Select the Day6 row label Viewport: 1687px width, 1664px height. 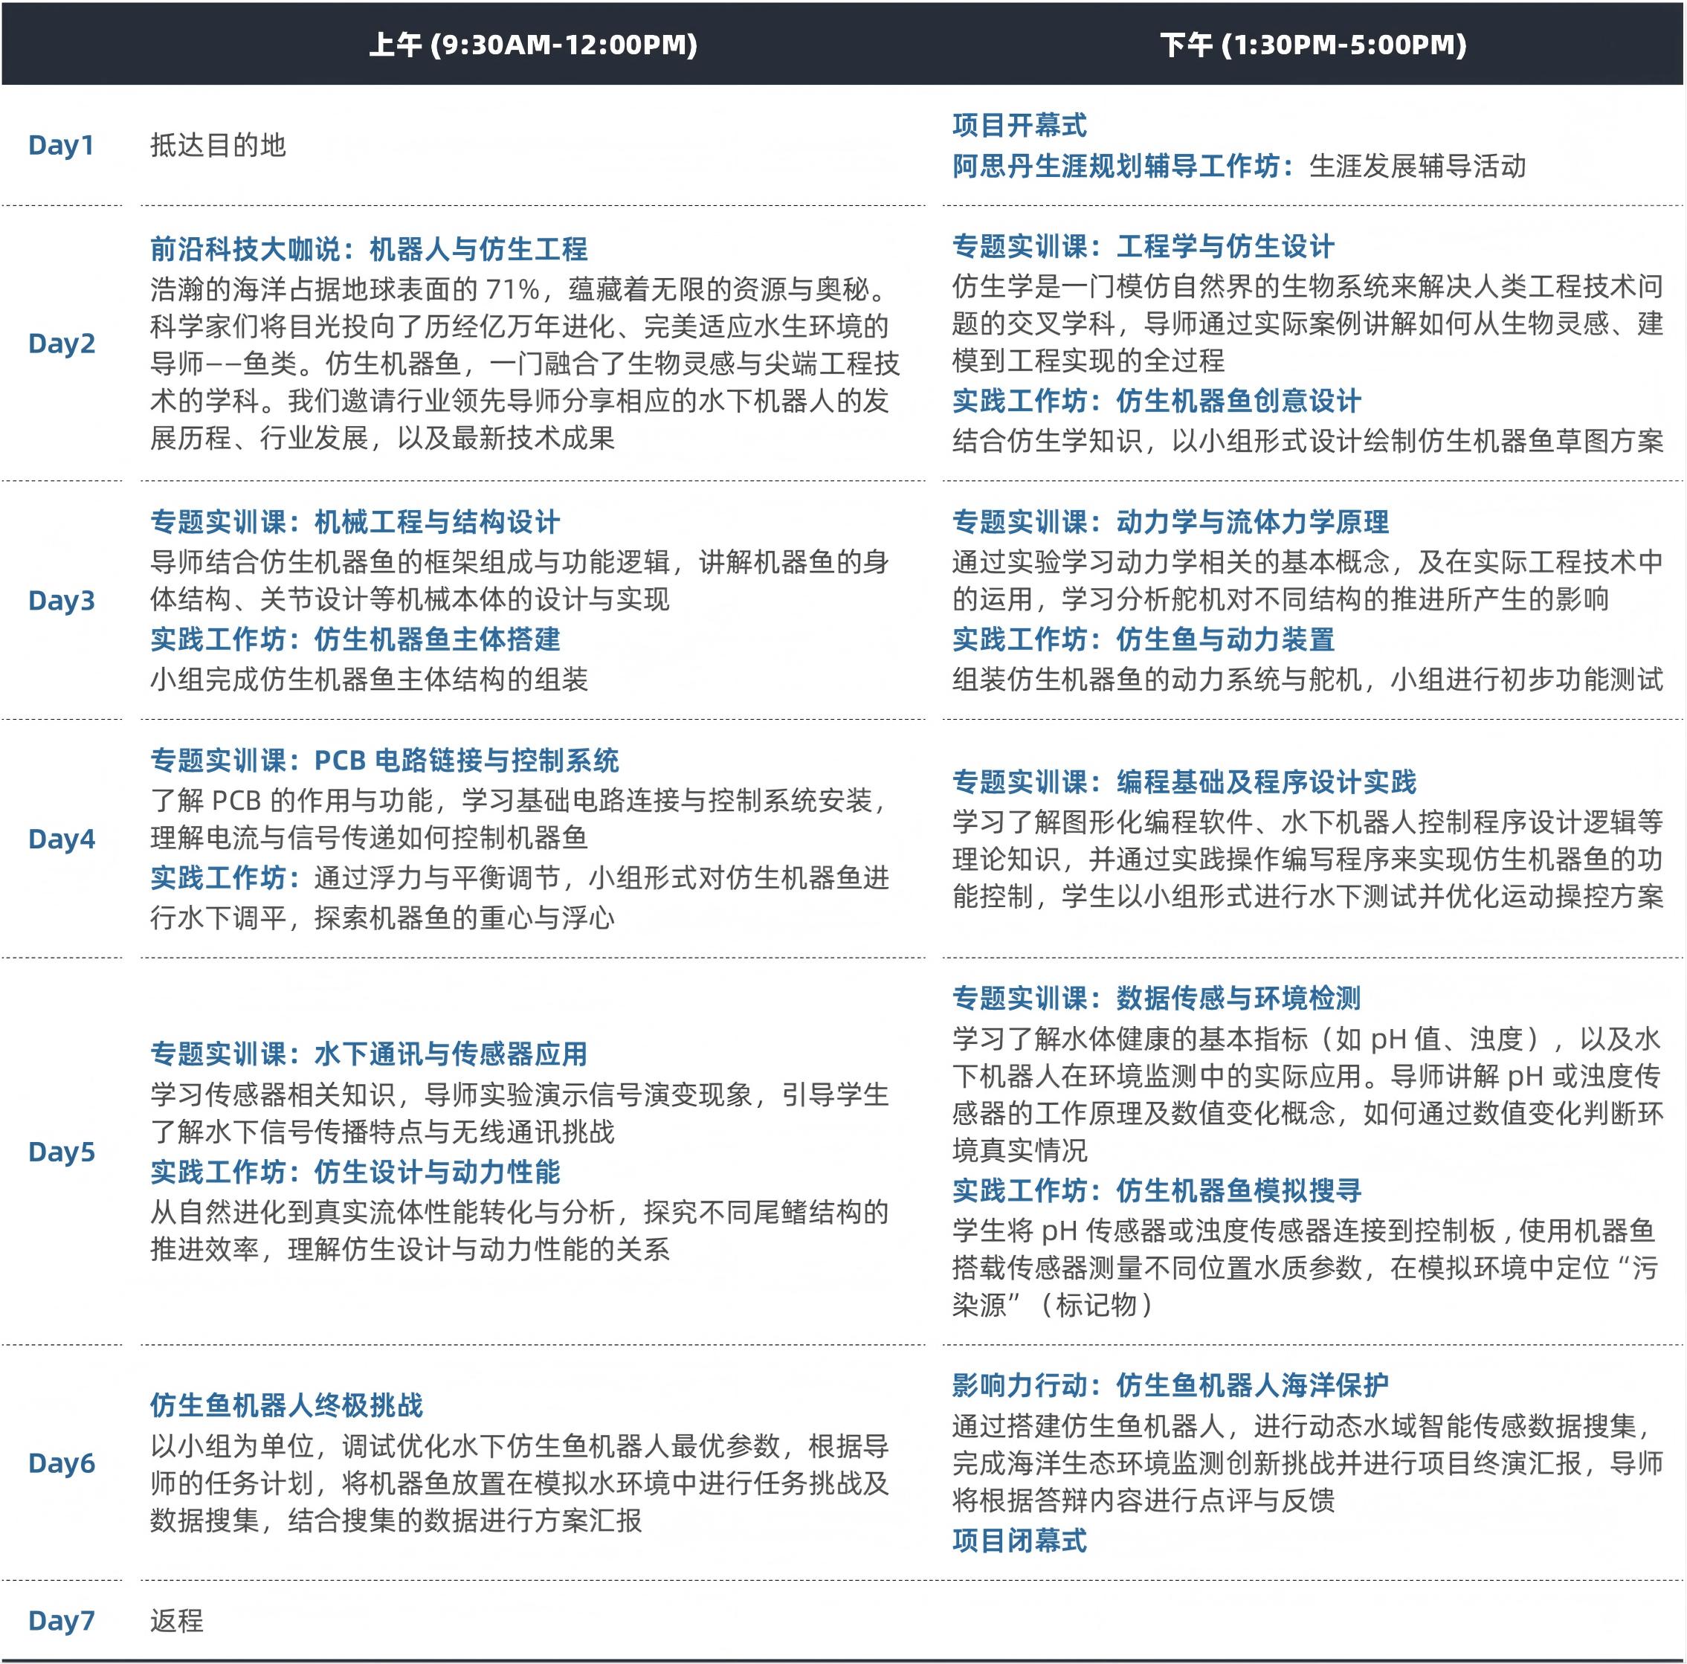(61, 1463)
